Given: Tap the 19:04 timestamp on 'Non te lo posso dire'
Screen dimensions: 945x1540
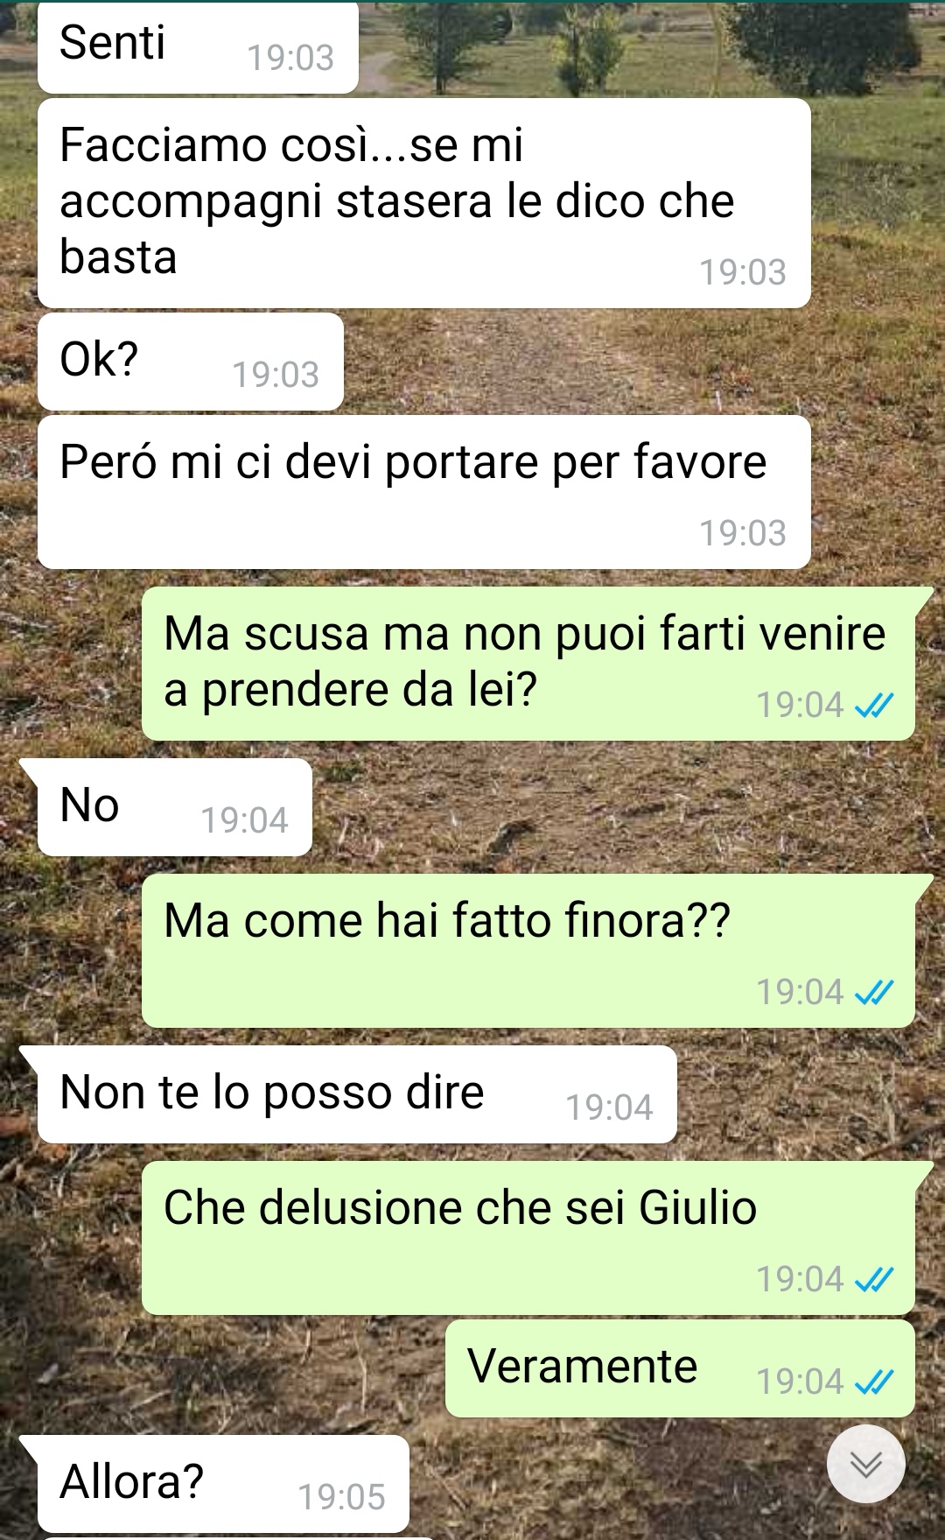Looking at the screenshot, I should (610, 1108).
